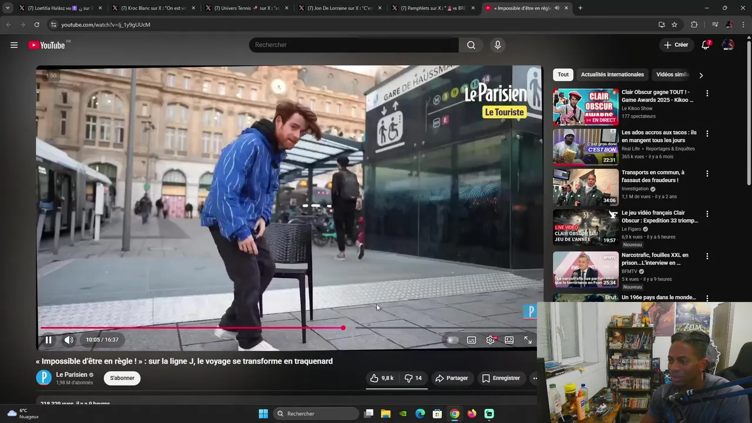The height and width of the screenshot is (423, 752).
Task: Open the media controls icon in toolbar
Action: coord(715,25)
